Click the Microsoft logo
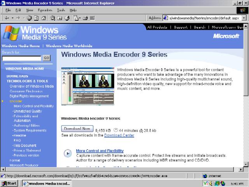This screenshot has height=187, width=249. click(x=226, y=36)
